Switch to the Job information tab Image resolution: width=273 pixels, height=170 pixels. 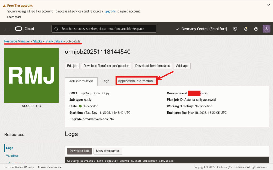[81, 81]
